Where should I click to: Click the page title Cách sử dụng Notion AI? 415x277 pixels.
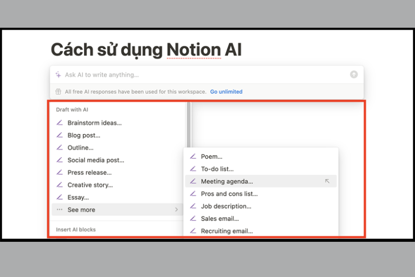point(146,50)
